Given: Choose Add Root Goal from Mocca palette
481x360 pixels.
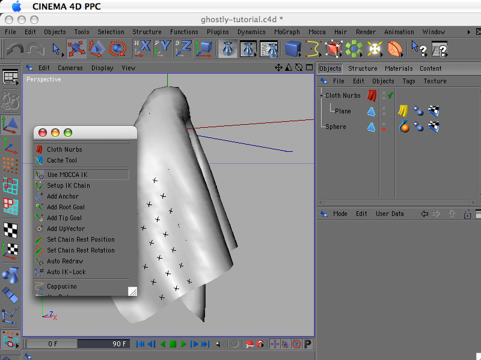Looking at the screenshot, I should [66, 207].
